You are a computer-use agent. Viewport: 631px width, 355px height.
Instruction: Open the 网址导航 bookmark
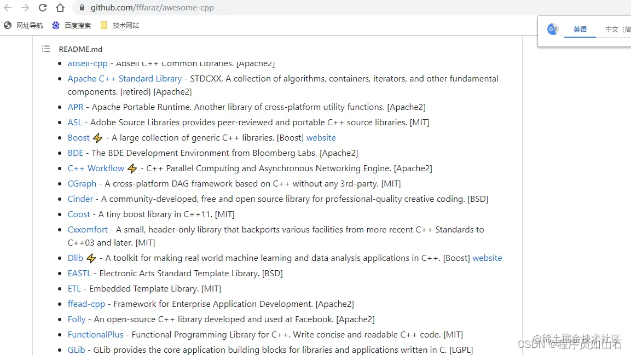tap(24, 25)
